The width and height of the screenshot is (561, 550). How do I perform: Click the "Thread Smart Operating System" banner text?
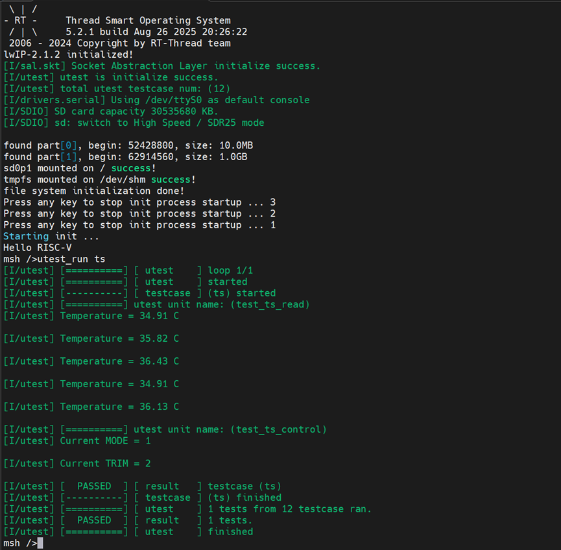pos(148,20)
